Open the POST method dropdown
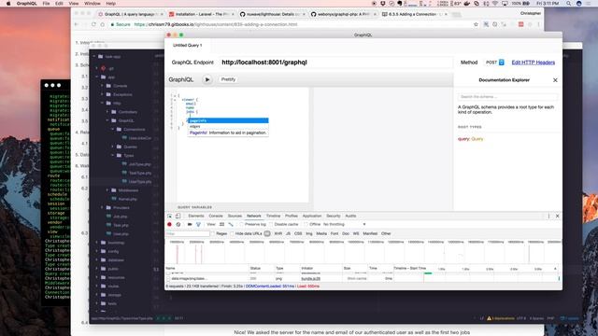Image resolution: width=598 pixels, height=336 pixels. [x=494, y=63]
